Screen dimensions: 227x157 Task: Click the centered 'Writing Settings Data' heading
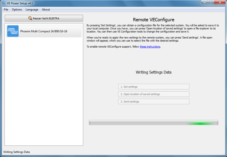pos(154,72)
